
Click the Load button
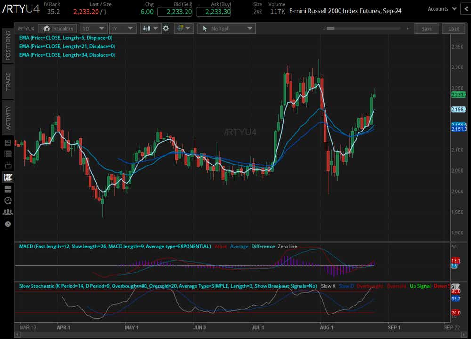pos(454,29)
